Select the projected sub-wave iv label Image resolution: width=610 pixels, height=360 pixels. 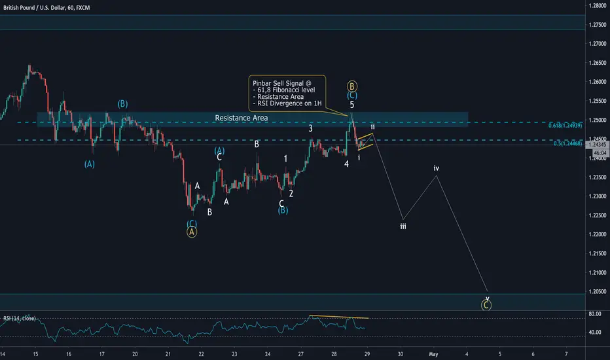click(x=437, y=168)
